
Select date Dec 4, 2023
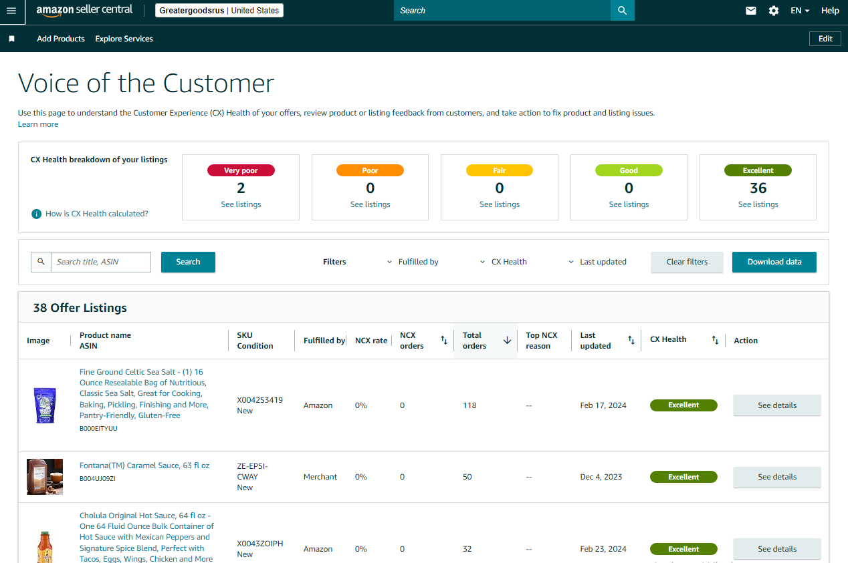click(x=601, y=477)
